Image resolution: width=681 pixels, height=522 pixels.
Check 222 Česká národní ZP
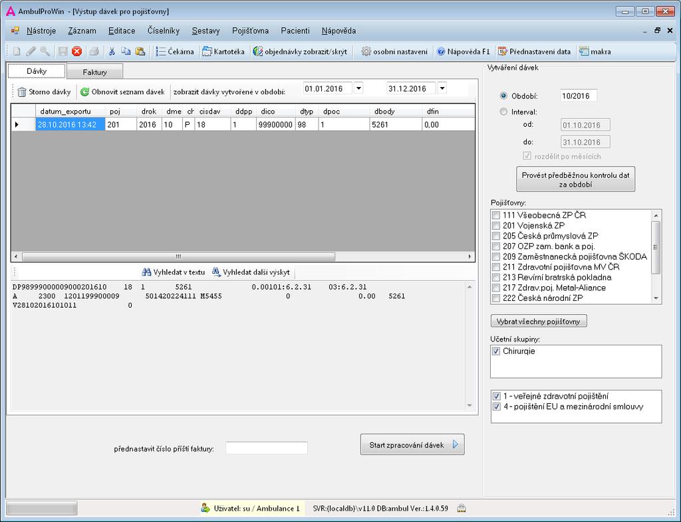click(x=496, y=298)
